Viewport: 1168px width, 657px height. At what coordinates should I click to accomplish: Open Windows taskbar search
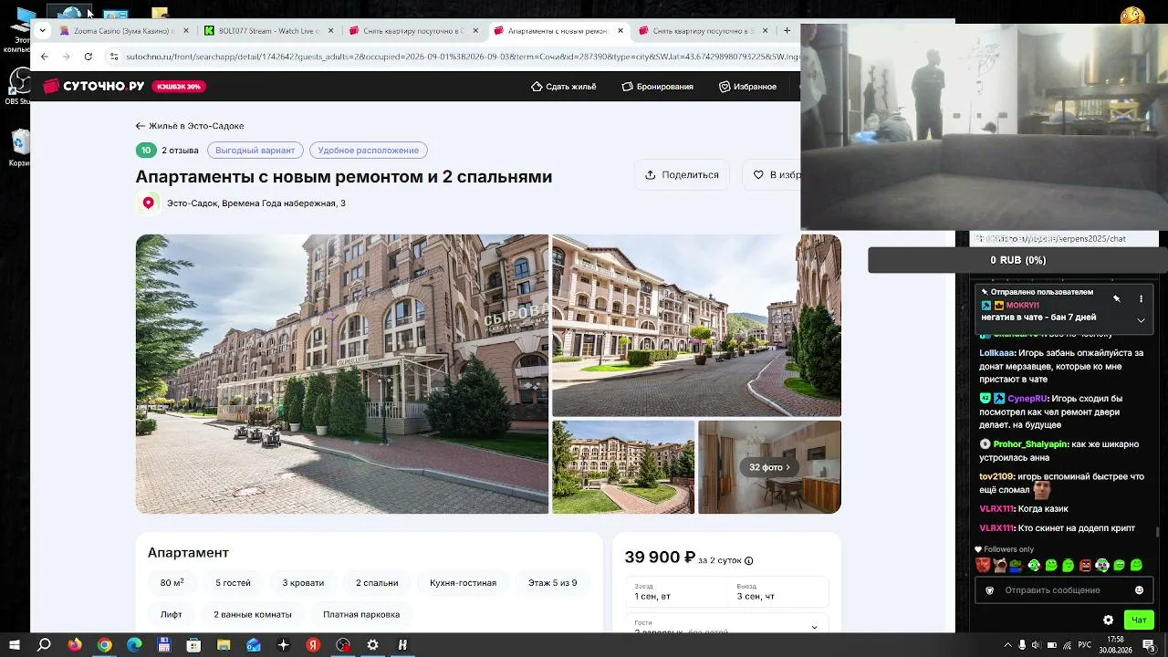tap(44, 645)
